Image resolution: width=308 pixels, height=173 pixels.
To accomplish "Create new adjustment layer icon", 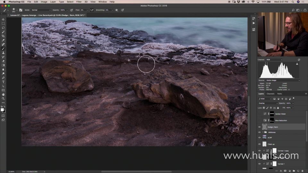I will [x=289, y=171].
